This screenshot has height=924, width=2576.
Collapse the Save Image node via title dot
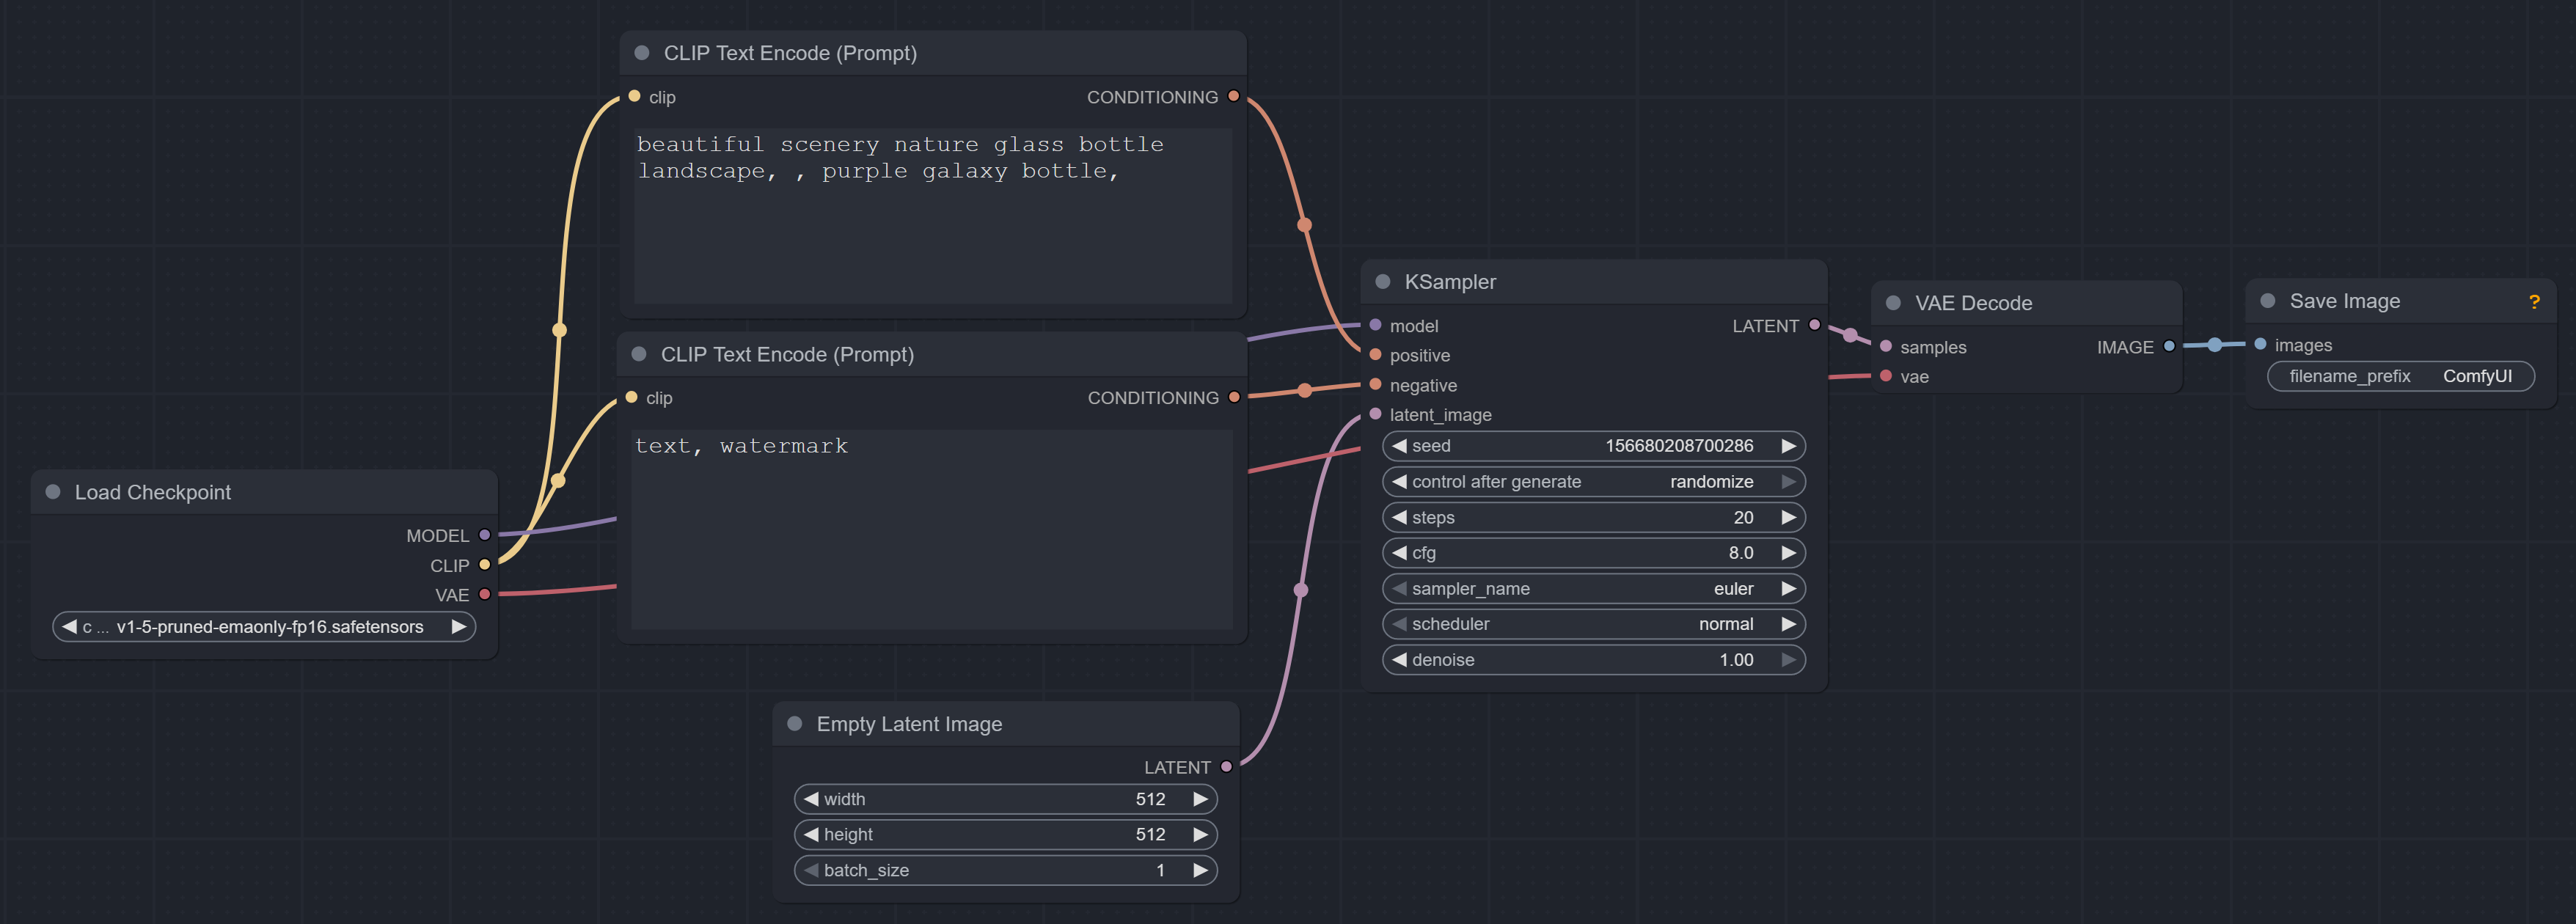2268,301
